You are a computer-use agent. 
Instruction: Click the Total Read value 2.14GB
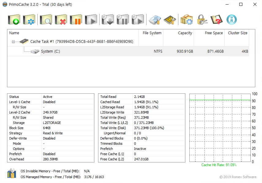[139, 97]
